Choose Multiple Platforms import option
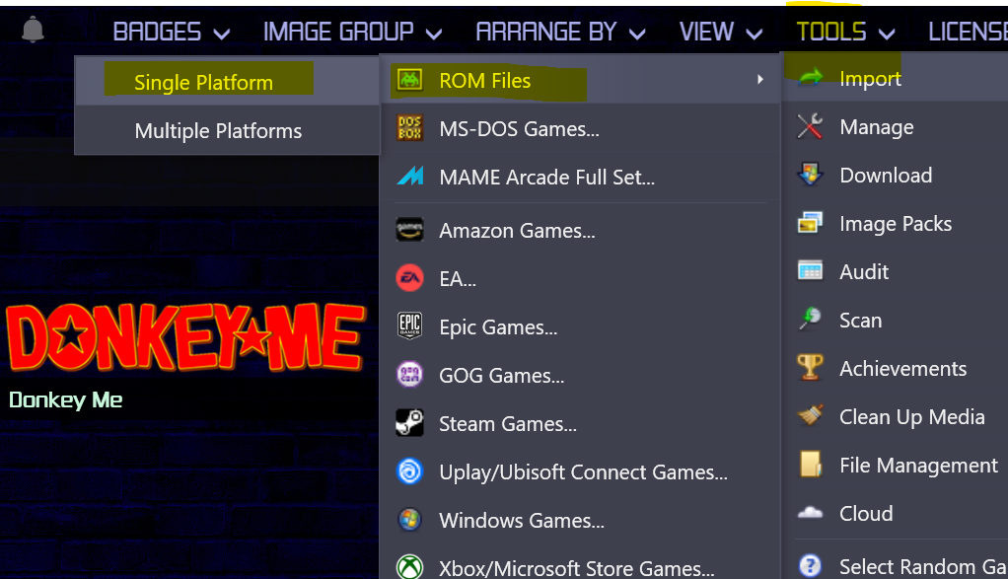Viewport: 1008px width, 579px height. [x=228, y=130]
